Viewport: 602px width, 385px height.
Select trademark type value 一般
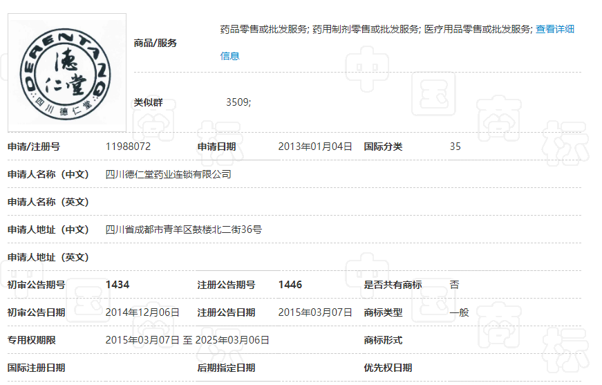[459, 312]
